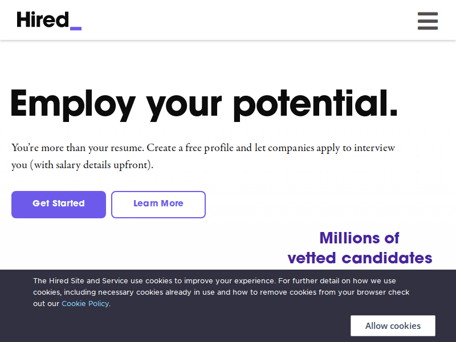
Task: Click the purple Get Started call-to-action
Action: pos(58,204)
